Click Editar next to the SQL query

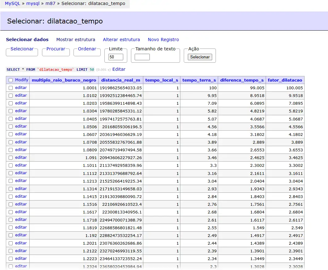119,69
